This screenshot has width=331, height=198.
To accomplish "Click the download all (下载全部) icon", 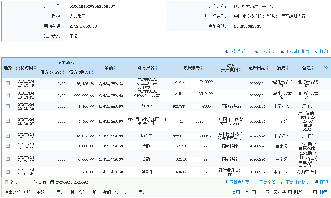I will pos(265,51).
